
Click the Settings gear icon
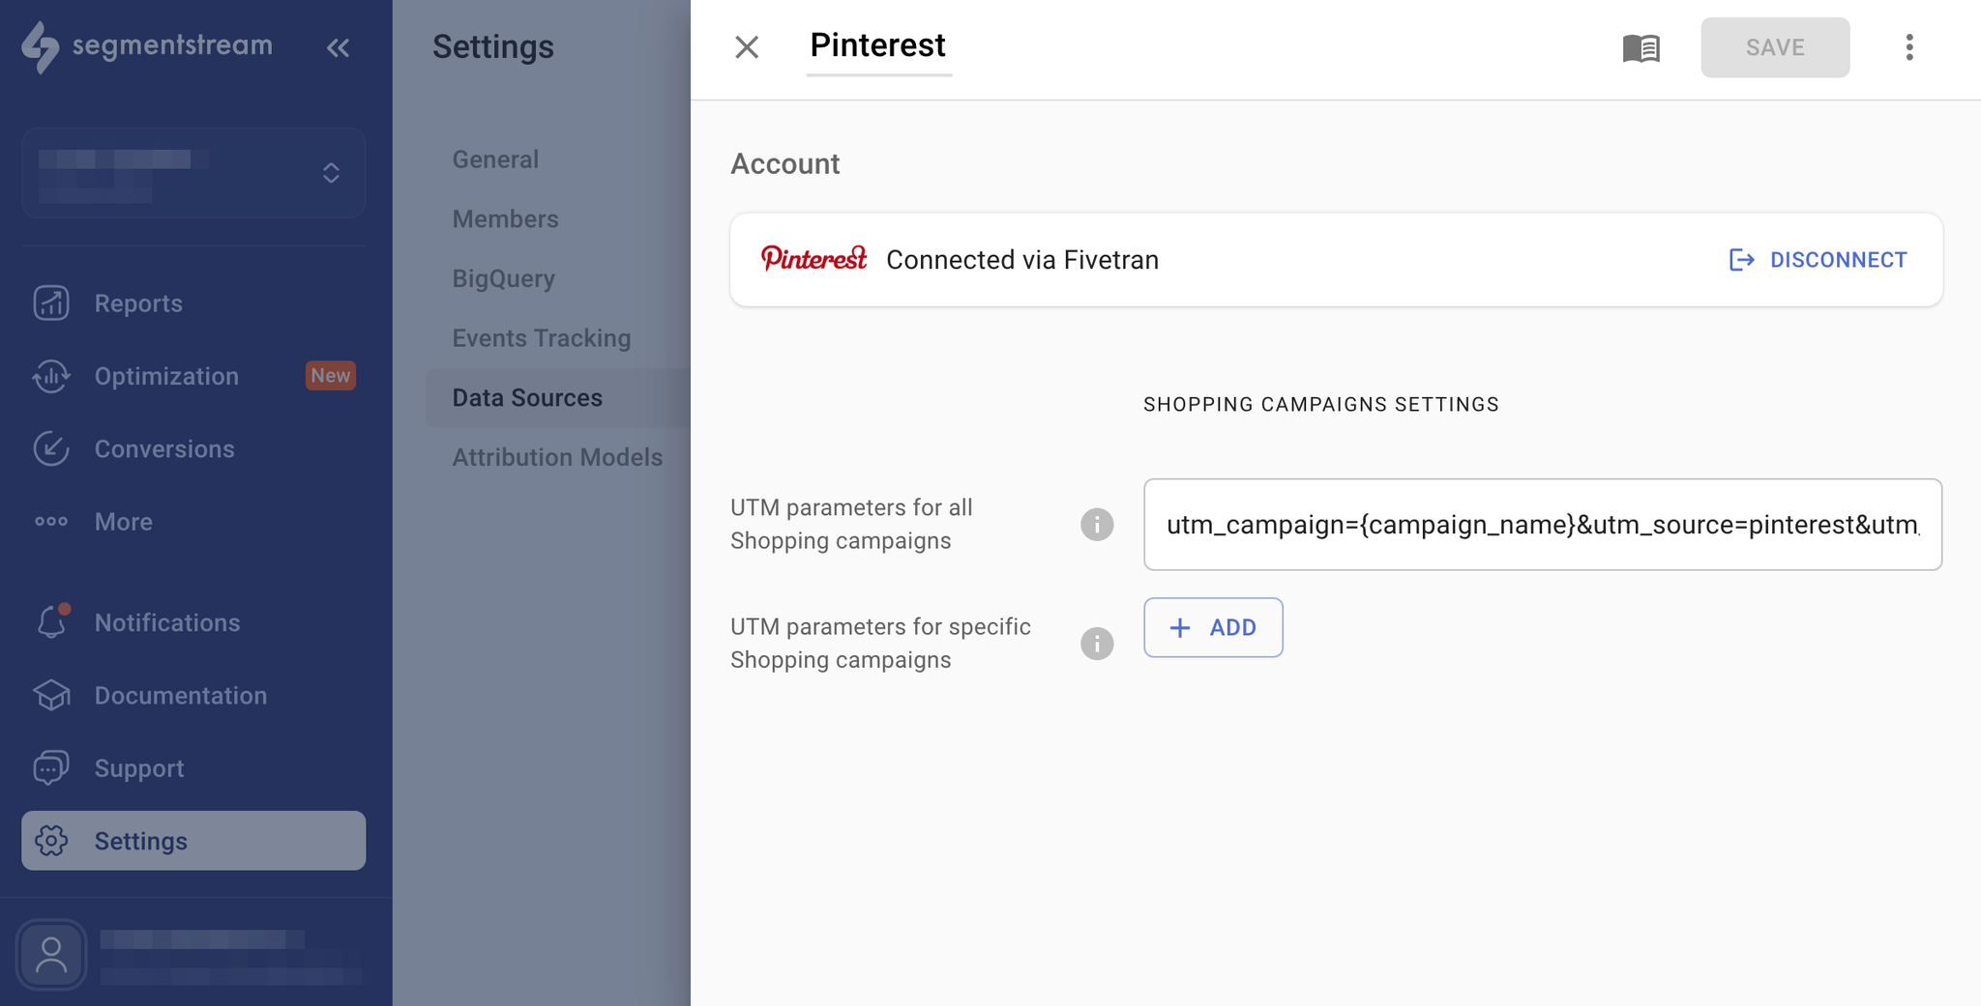(51, 841)
